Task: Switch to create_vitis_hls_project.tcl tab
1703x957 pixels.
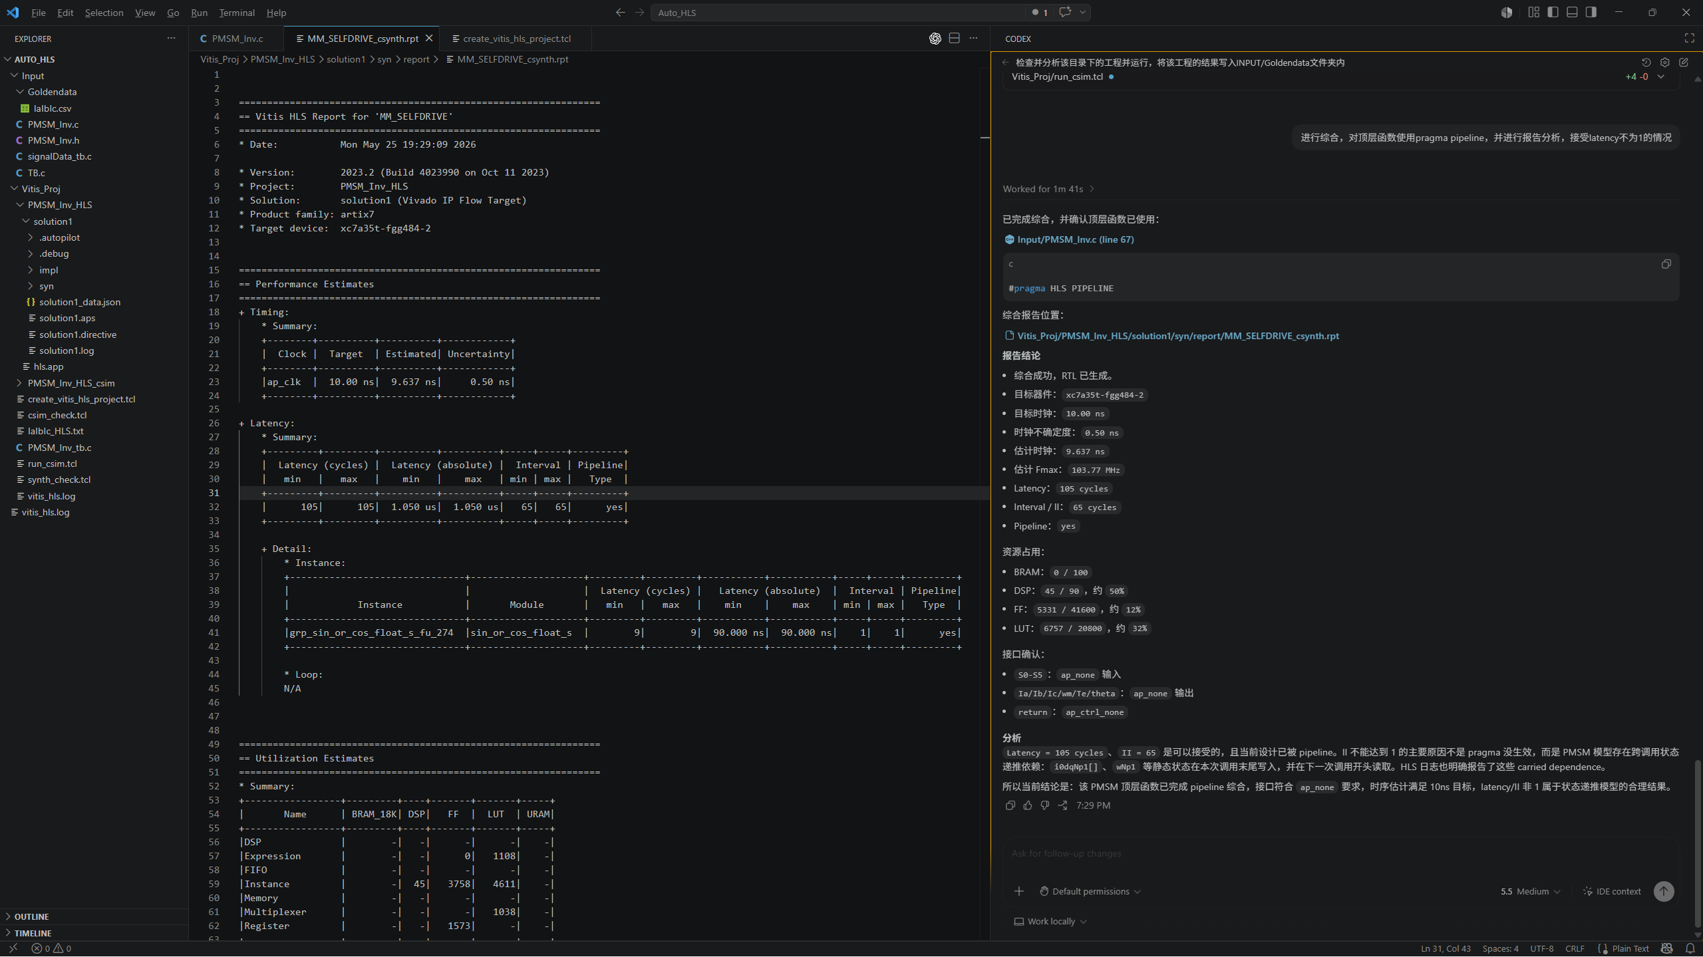Action: (x=516, y=39)
